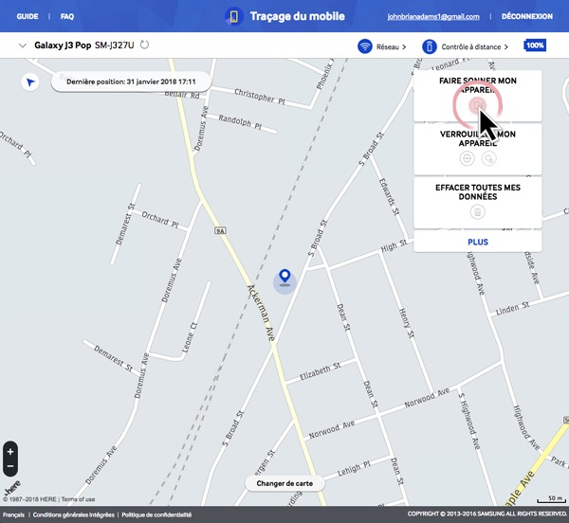Click Linden St label on map
The height and width of the screenshot is (523, 569).
click(x=512, y=308)
